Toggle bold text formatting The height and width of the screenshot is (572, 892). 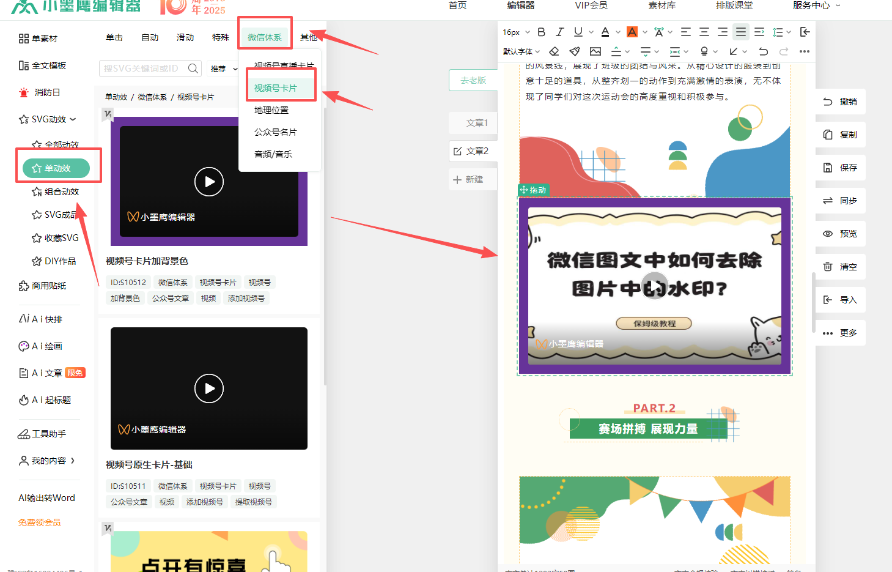click(x=541, y=32)
